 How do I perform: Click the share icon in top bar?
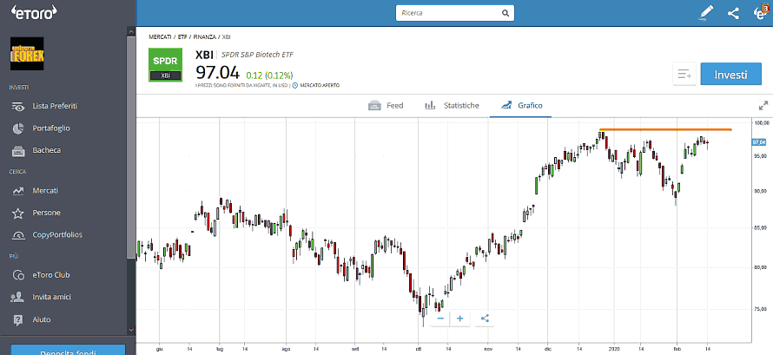[733, 13]
